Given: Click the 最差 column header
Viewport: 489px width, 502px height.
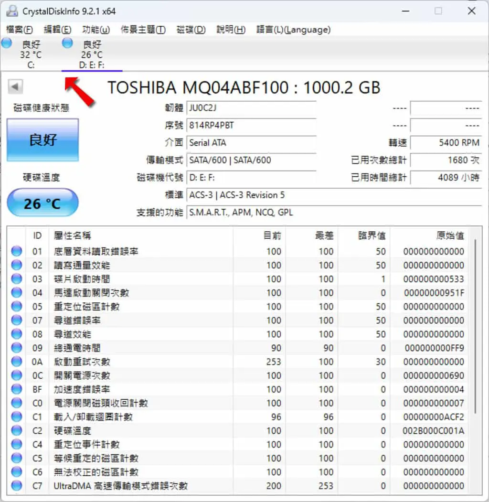Looking at the screenshot, I should tap(311, 235).
